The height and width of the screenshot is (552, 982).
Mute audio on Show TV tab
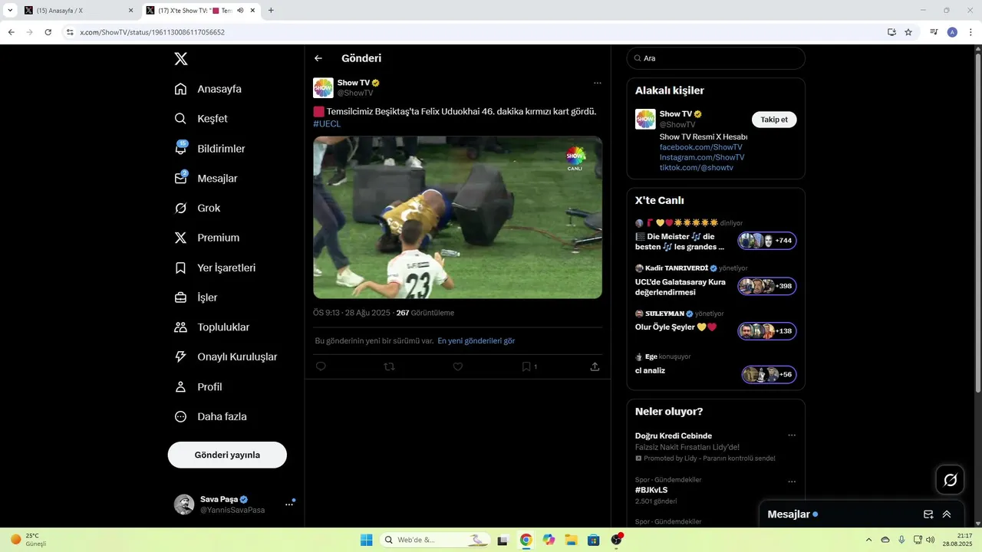240,11
